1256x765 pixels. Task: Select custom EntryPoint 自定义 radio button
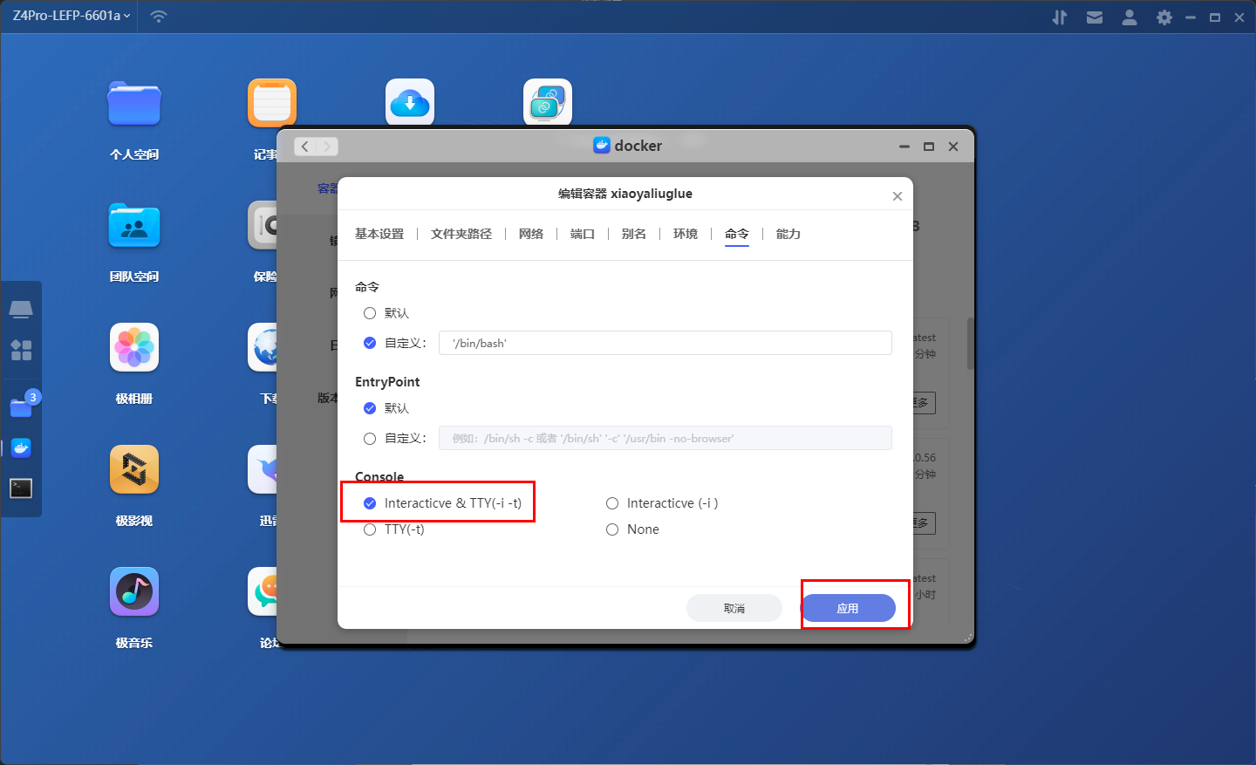[x=370, y=439]
